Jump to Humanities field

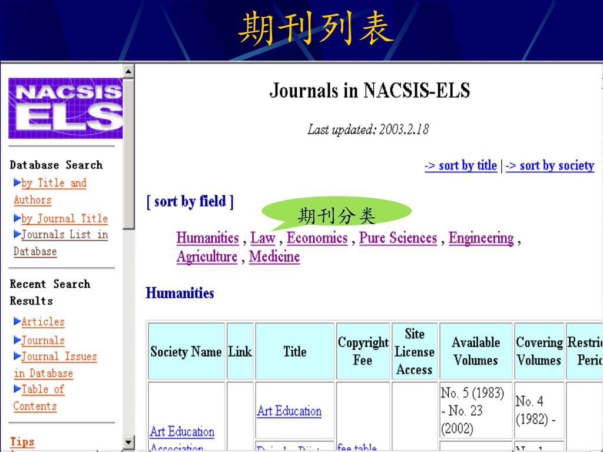208,238
